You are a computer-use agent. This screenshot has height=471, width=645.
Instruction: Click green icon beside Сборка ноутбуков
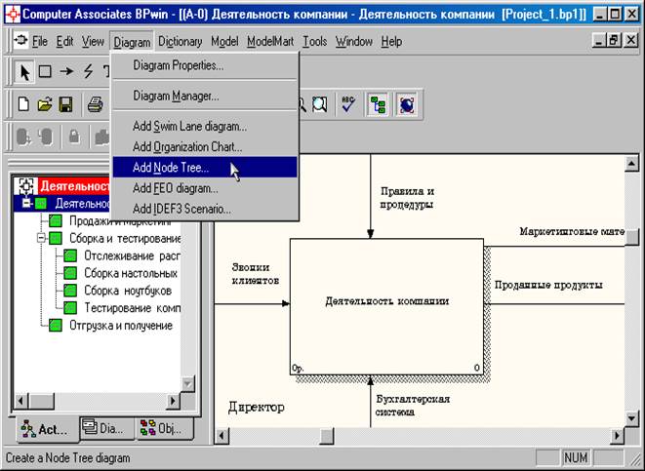pyautogui.click(x=70, y=291)
